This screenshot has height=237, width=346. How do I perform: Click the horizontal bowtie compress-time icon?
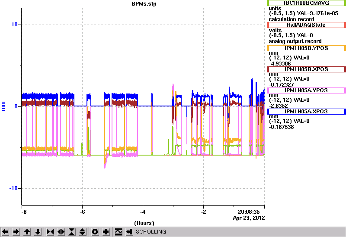[x=50, y=232]
